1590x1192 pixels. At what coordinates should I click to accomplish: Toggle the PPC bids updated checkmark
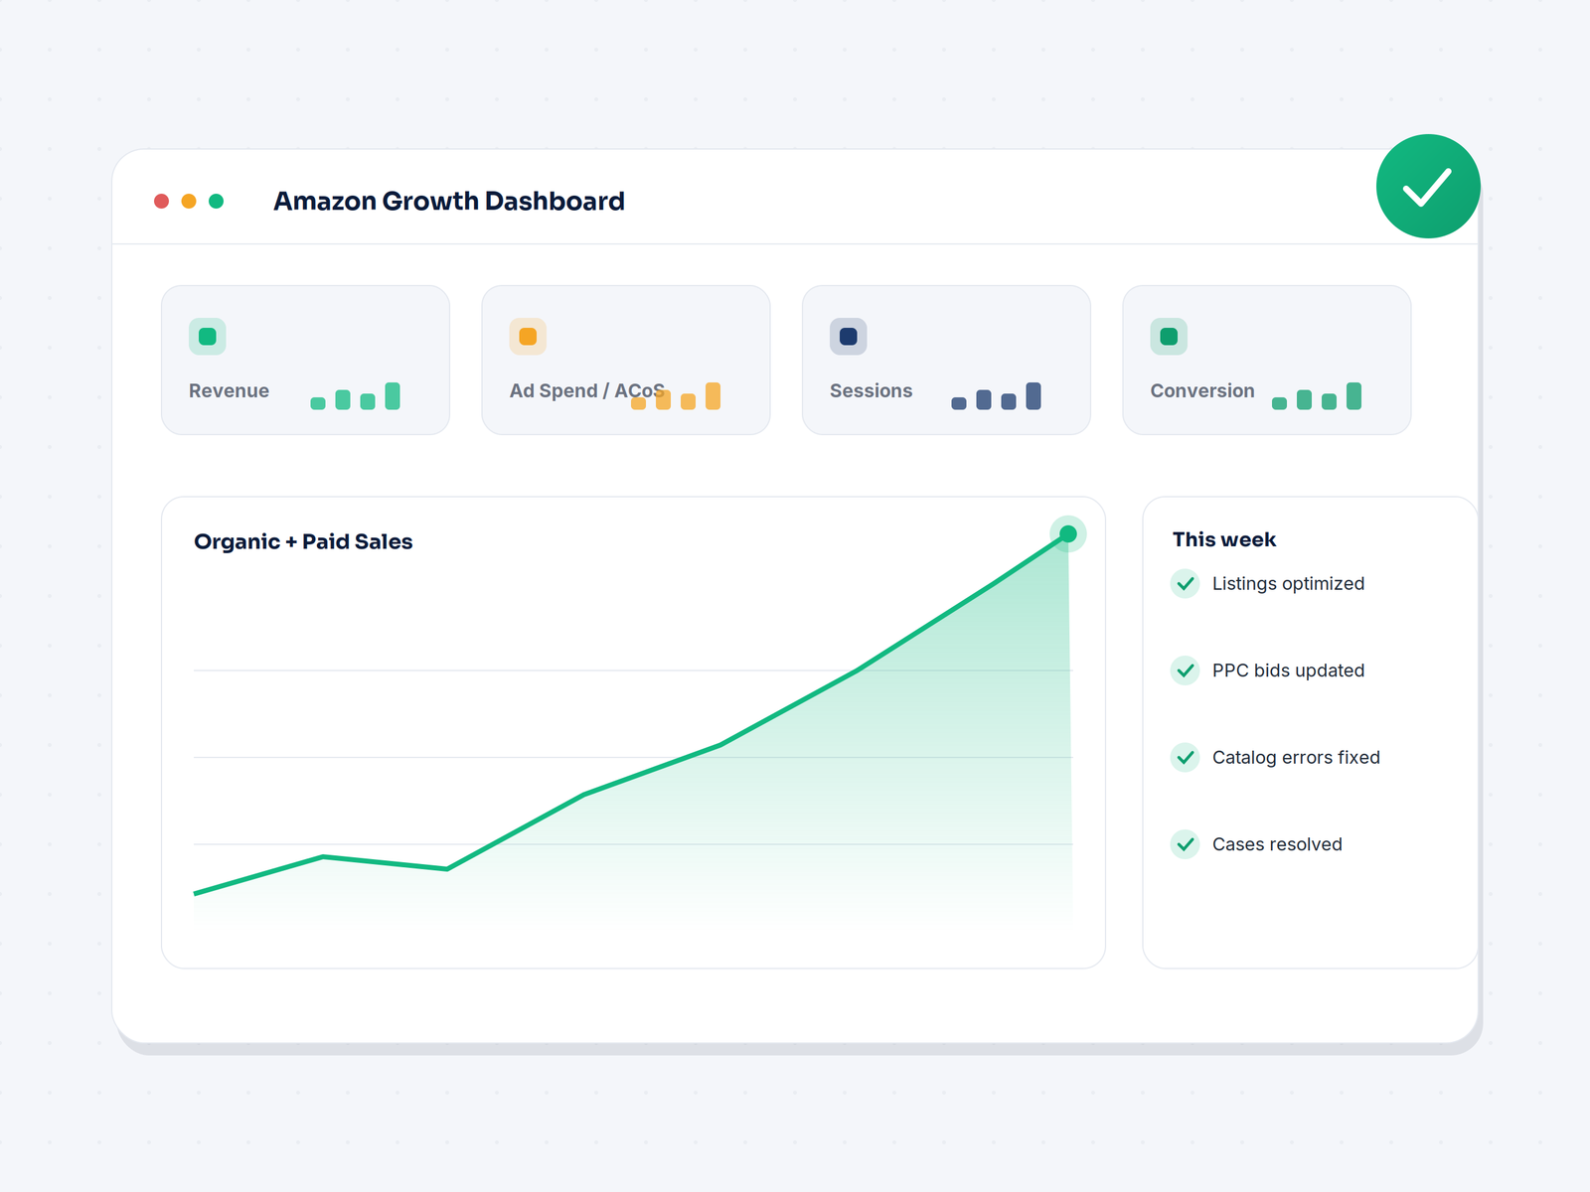(x=1185, y=670)
